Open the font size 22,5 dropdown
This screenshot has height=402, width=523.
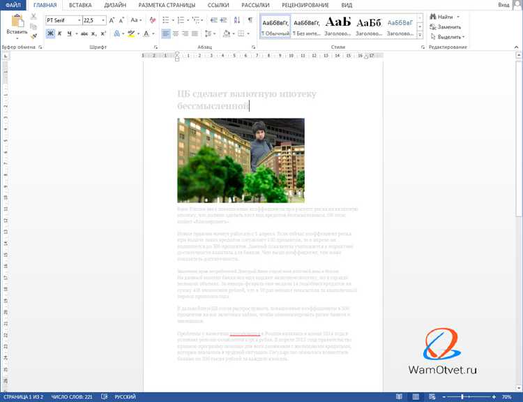point(101,20)
